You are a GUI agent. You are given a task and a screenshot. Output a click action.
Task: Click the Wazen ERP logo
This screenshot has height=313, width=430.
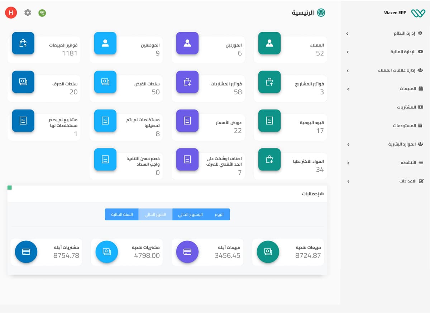click(x=418, y=13)
